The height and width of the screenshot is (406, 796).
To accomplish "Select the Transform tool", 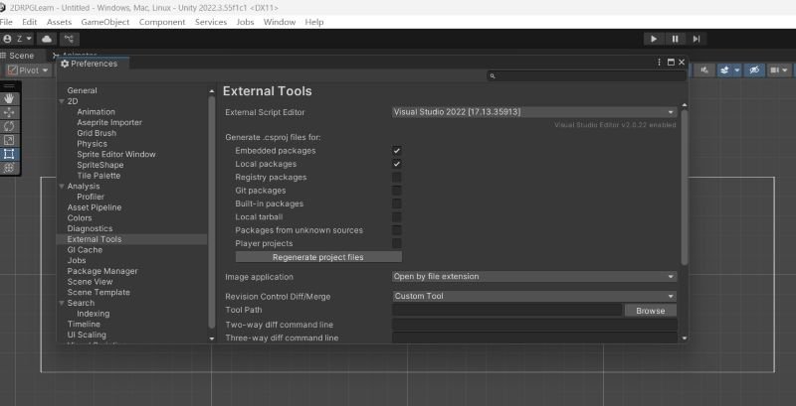I will tap(9, 168).
